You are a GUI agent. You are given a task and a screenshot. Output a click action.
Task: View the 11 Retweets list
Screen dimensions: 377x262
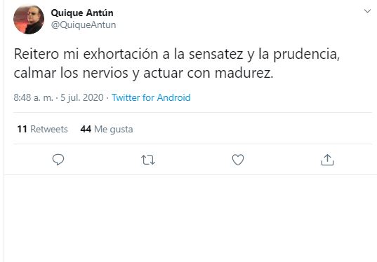point(42,129)
